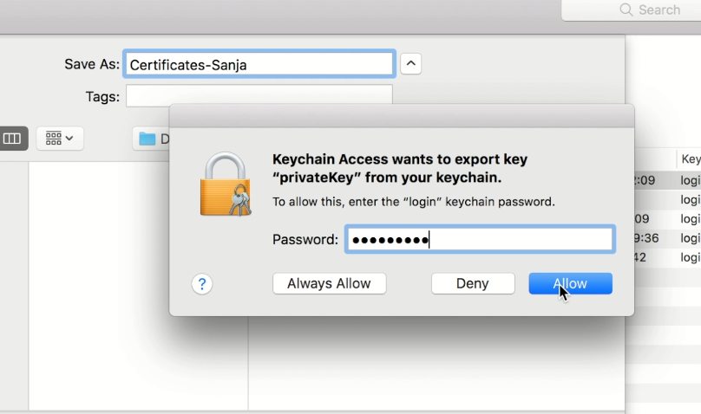Open the folder location popup
This screenshot has height=414, width=701.
151,139
